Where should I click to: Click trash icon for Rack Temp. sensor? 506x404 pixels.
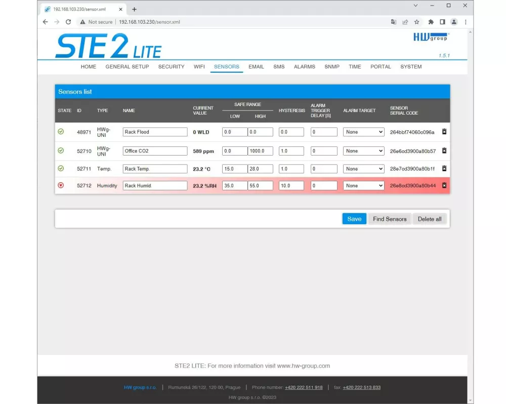coord(444,169)
